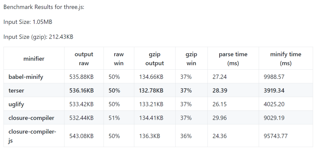Image resolution: width=316 pixels, height=152 pixels.
Task: Click the 'minify time (ms)' header
Action: 286,59
